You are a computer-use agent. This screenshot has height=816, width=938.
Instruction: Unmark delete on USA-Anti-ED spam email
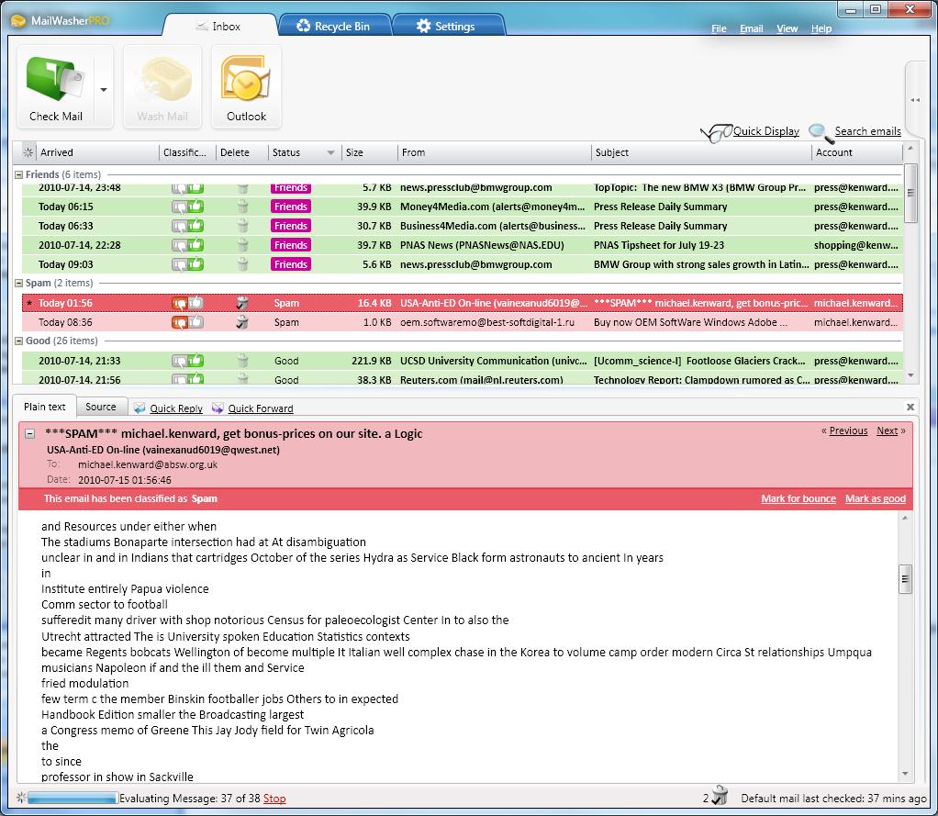point(241,303)
